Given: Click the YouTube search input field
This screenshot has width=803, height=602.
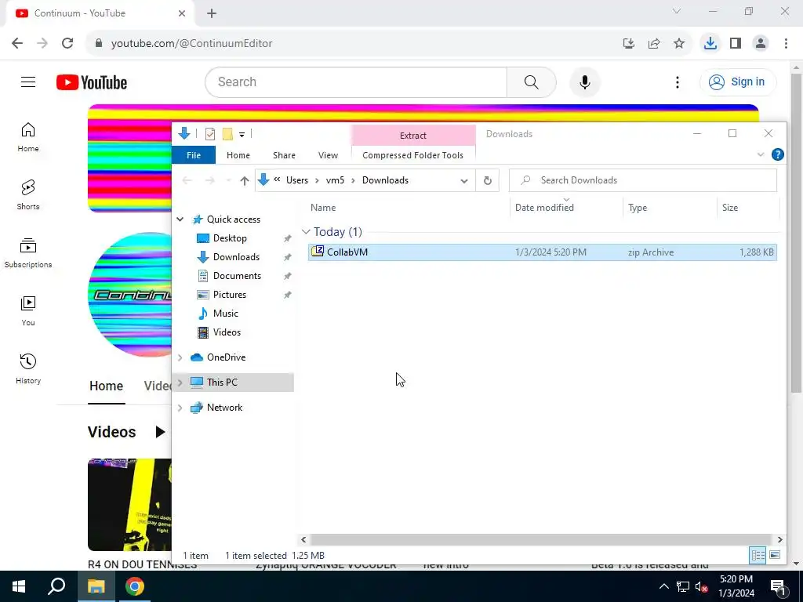Looking at the screenshot, I should (356, 82).
